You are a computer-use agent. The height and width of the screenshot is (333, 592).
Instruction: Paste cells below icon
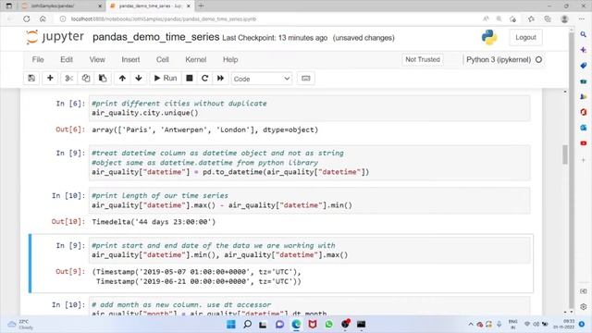(x=103, y=78)
